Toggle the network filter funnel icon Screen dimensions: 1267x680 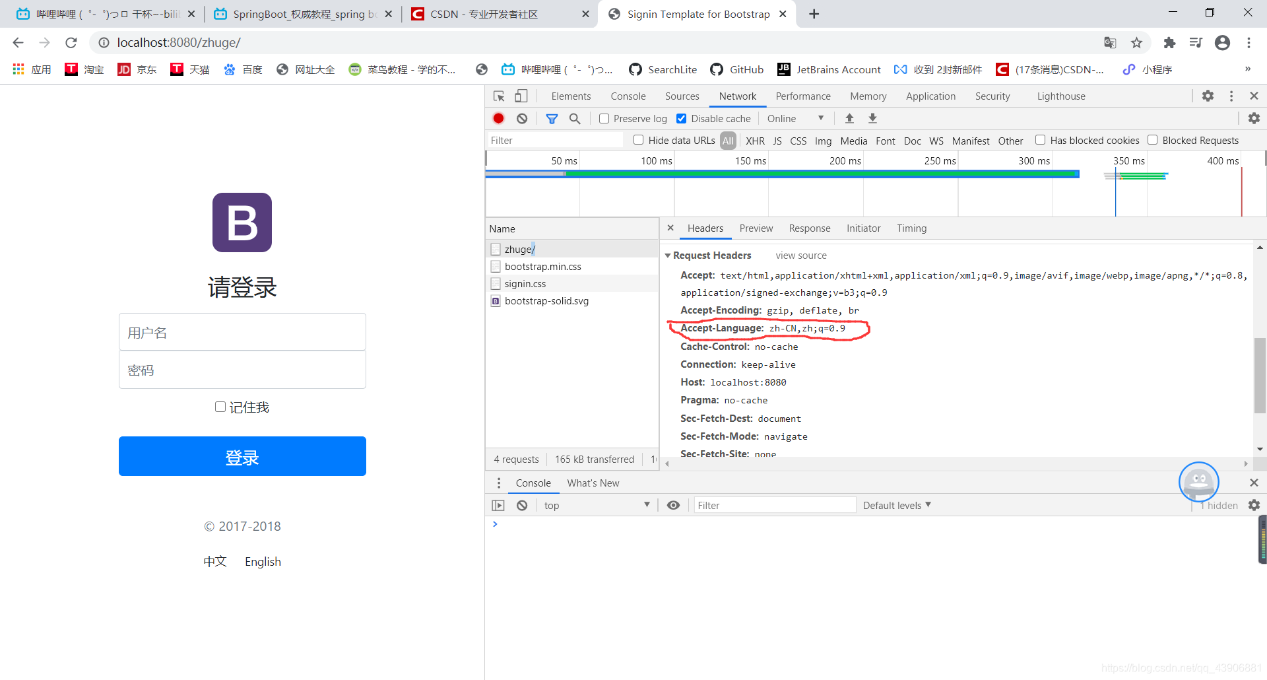[x=552, y=119]
